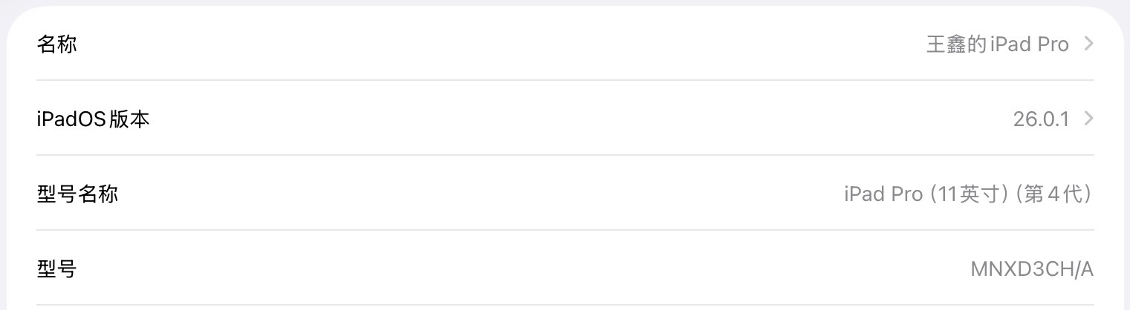Expand the chevron next to 26.0.1
The width and height of the screenshot is (1130, 310).
tap(1088, 119)
